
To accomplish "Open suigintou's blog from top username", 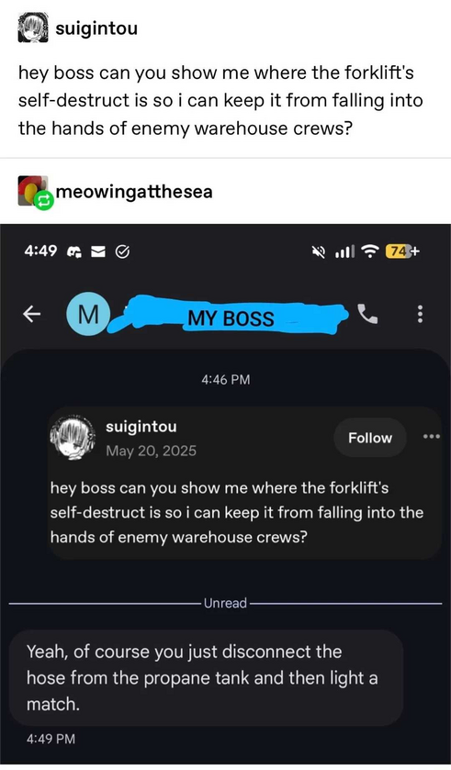I will pyautogui.click(x=96, y=28).
